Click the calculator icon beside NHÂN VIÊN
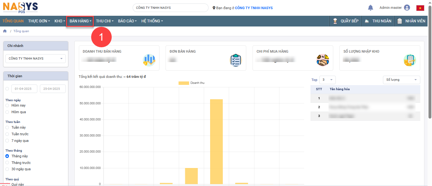The width and height of the screenshot is (432, 186). pos(399,21)
